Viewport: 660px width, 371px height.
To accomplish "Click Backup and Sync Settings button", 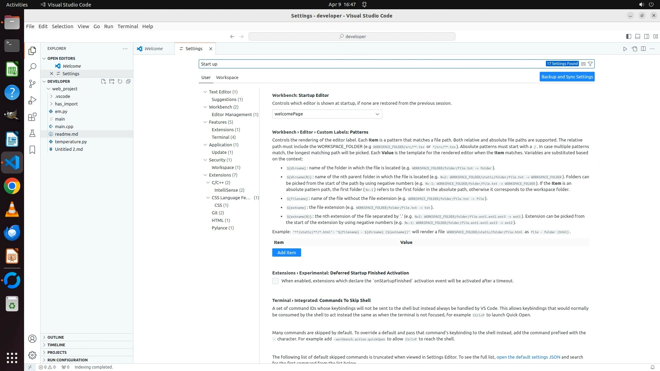I will 567,77.
